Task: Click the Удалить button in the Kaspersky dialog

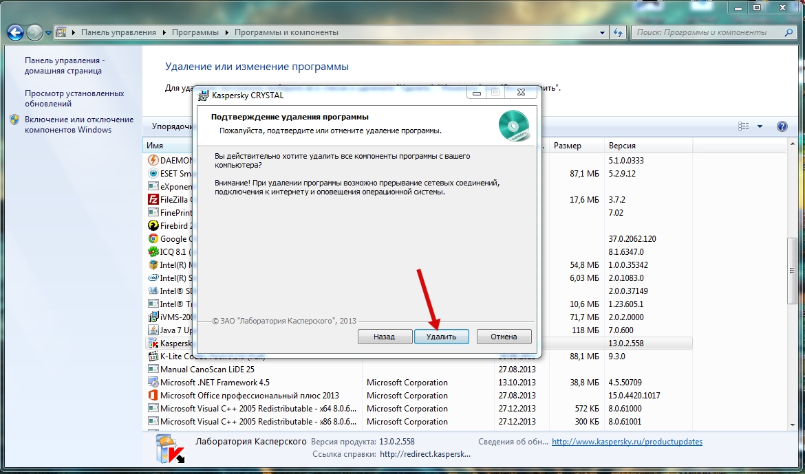Action: click(x=442, y=337)
